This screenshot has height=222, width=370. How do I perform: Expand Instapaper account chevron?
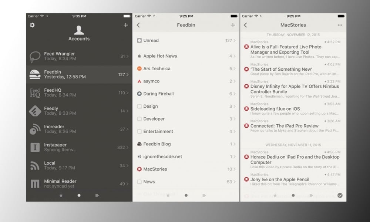(x=127, y=148)
